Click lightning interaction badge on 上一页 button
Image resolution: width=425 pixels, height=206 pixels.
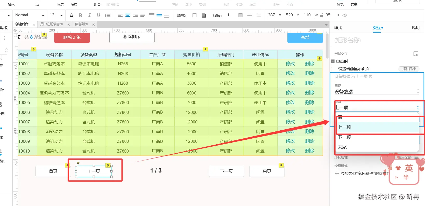(x=108, y=165)
